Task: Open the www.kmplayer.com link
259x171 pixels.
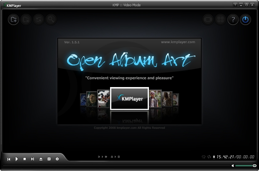Action: (178, 42)
